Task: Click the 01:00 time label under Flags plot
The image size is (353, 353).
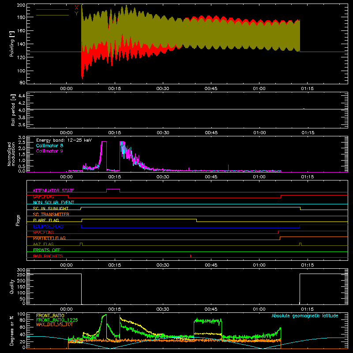Action: pyautogui.click(x=259, y=265)
